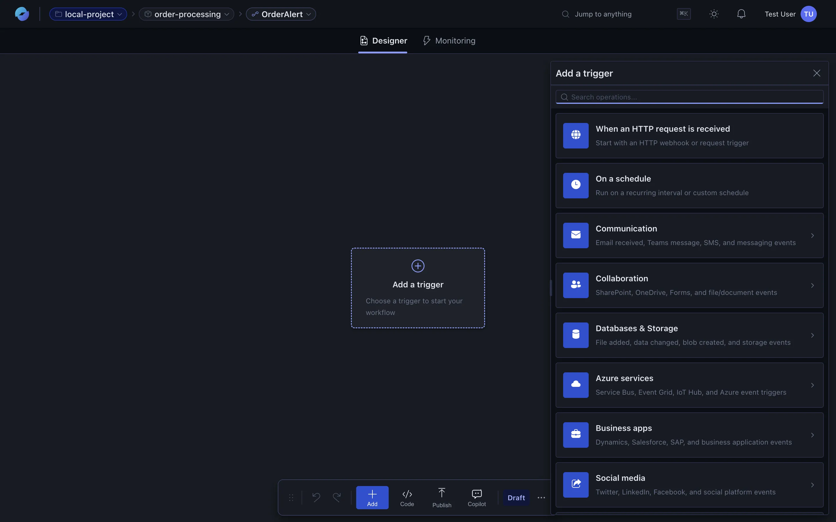Click the Social media share icon
The width and height of the screenshot is (836, 522).
tap(576, 485)
